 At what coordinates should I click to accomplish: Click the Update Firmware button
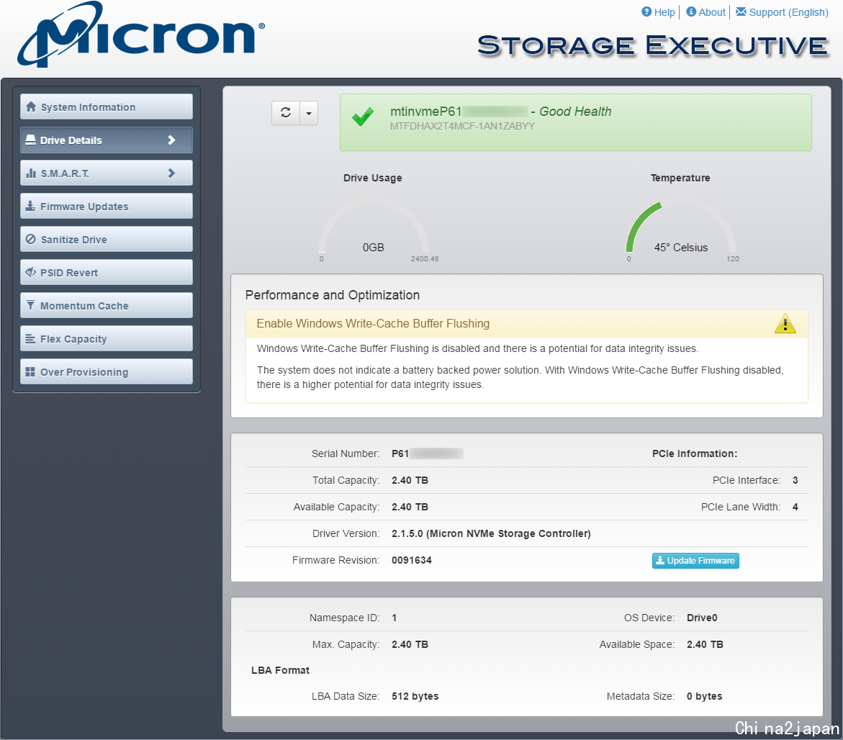click(695, 561)
